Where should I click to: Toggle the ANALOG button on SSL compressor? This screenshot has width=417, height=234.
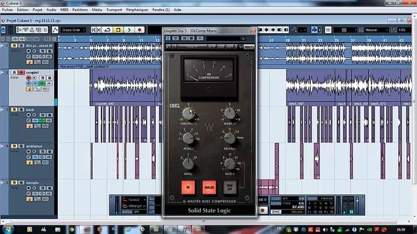(x=209, y=187)
